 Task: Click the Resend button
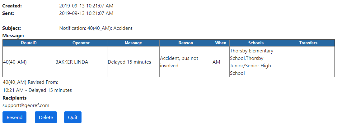click(x=15, y=117)
